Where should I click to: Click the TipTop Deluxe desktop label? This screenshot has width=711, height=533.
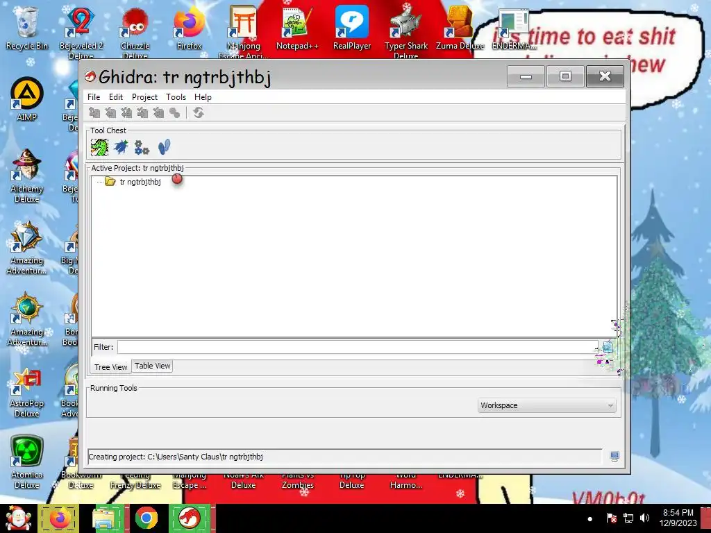pyautogui.click(x=352, y=480)
